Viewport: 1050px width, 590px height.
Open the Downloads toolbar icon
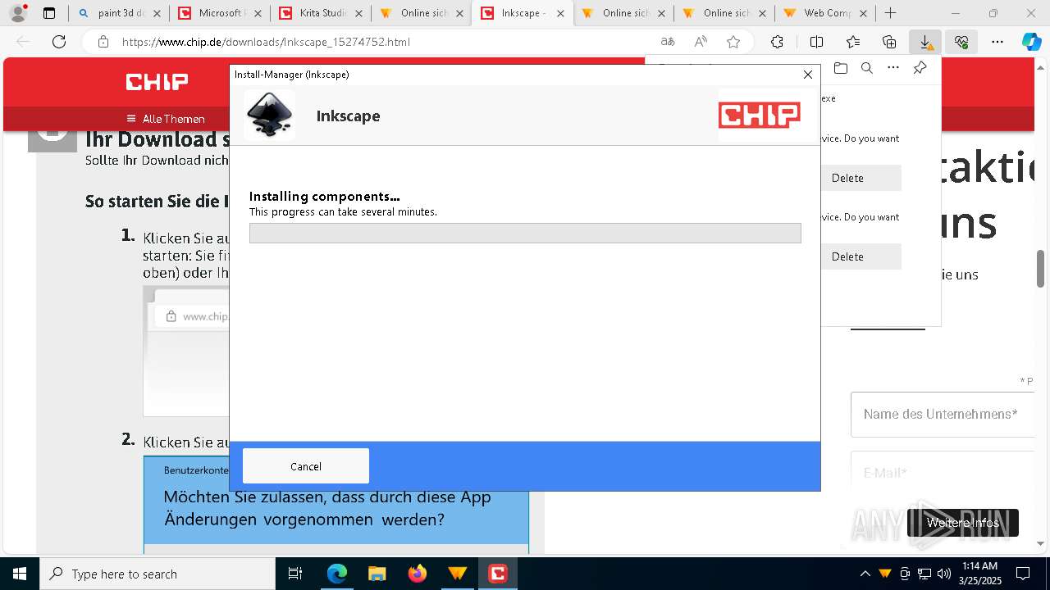tap(925, 42)
